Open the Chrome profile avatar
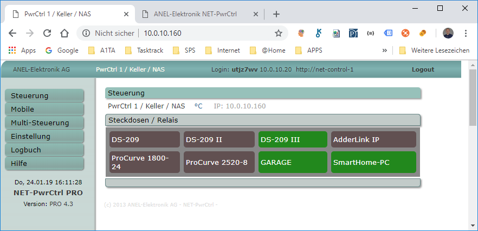 pyautogui.click(x=448, y=33)
